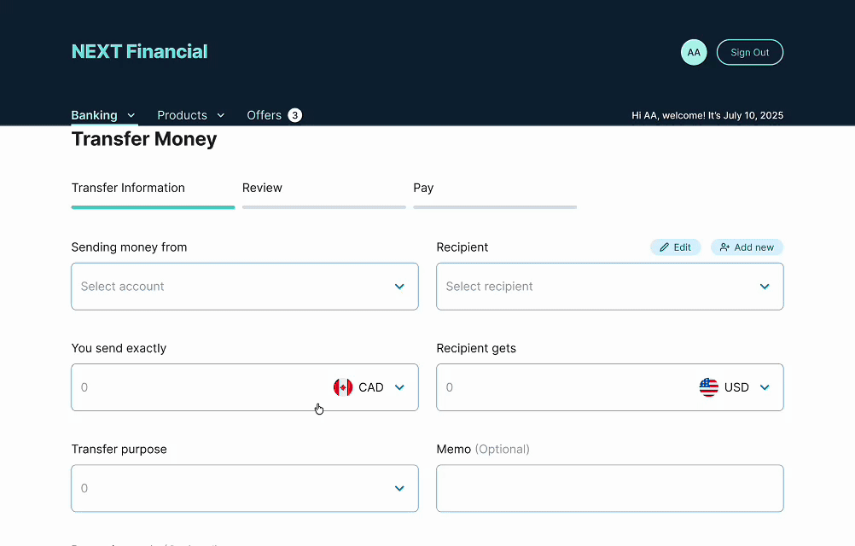Expand the Transfer purpose dropdown
The image size is (855, 546).
(244, 488)
